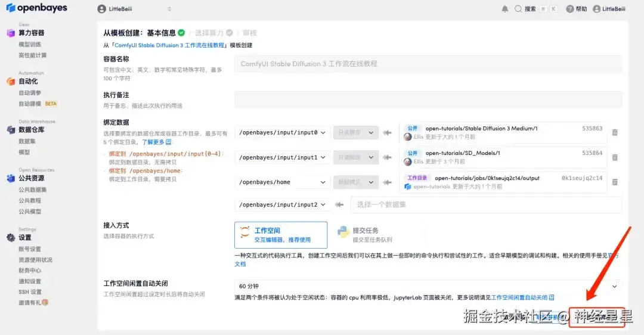
Task: Open SSH 设置 in the sidebar
Action: [x=30, y=292]
